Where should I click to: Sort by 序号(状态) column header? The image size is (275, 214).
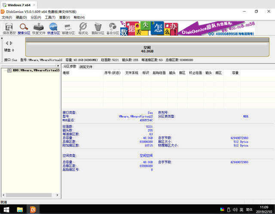pos(113,73)
